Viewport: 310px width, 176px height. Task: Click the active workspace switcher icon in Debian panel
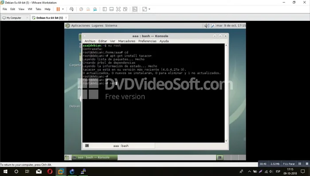(x=220, y=157)
